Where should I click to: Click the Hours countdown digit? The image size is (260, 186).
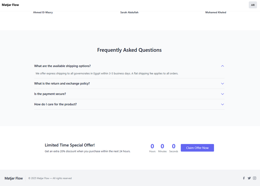pos(152,146)
